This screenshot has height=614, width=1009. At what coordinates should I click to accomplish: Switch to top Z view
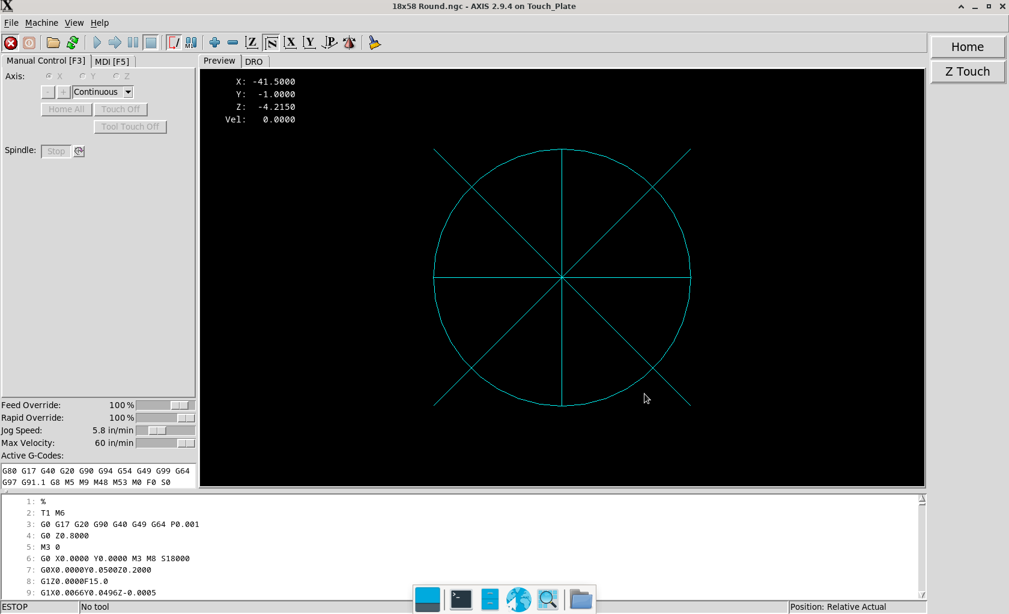click(x=252, y=43)
